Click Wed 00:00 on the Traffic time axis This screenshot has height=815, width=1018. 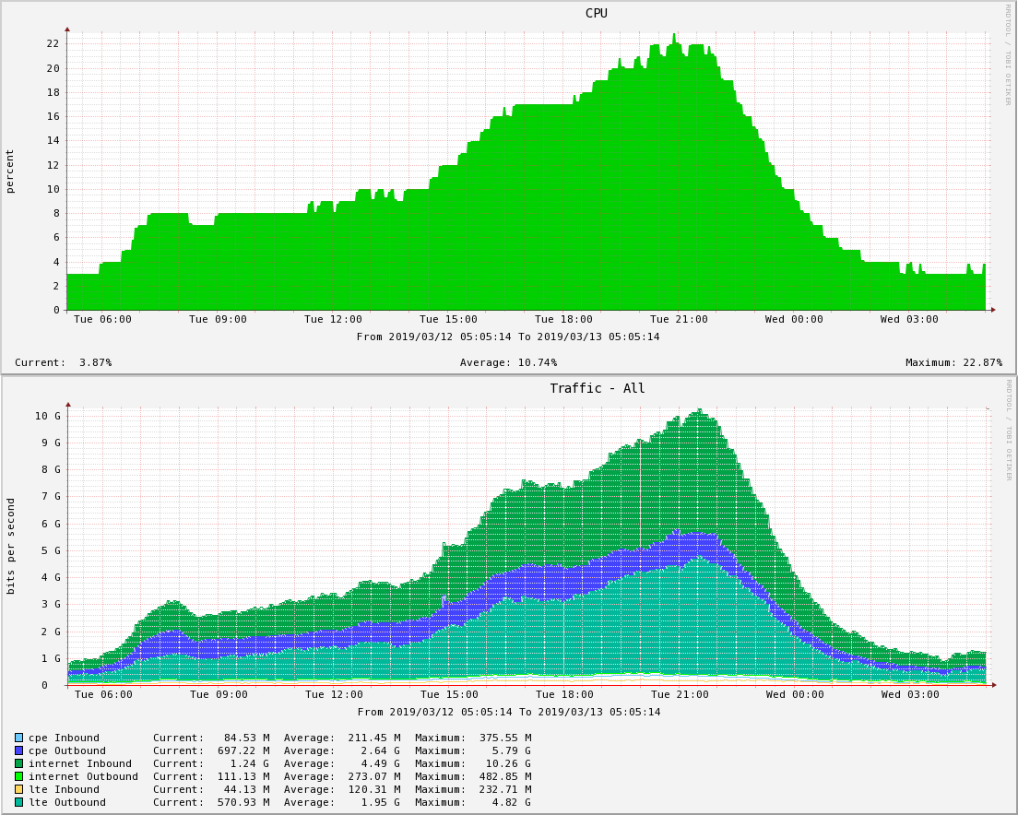(x=794, y=694)
